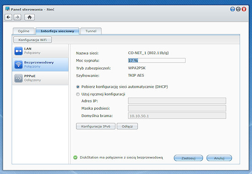
Task: Select Użyj ręcznej konfiguracji radio button
Action: pyautogui.click(x=78, y=94)
